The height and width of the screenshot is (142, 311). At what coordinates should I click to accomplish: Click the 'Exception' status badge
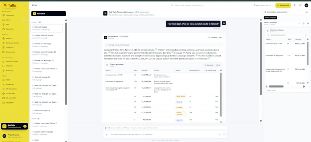[179, 107]
